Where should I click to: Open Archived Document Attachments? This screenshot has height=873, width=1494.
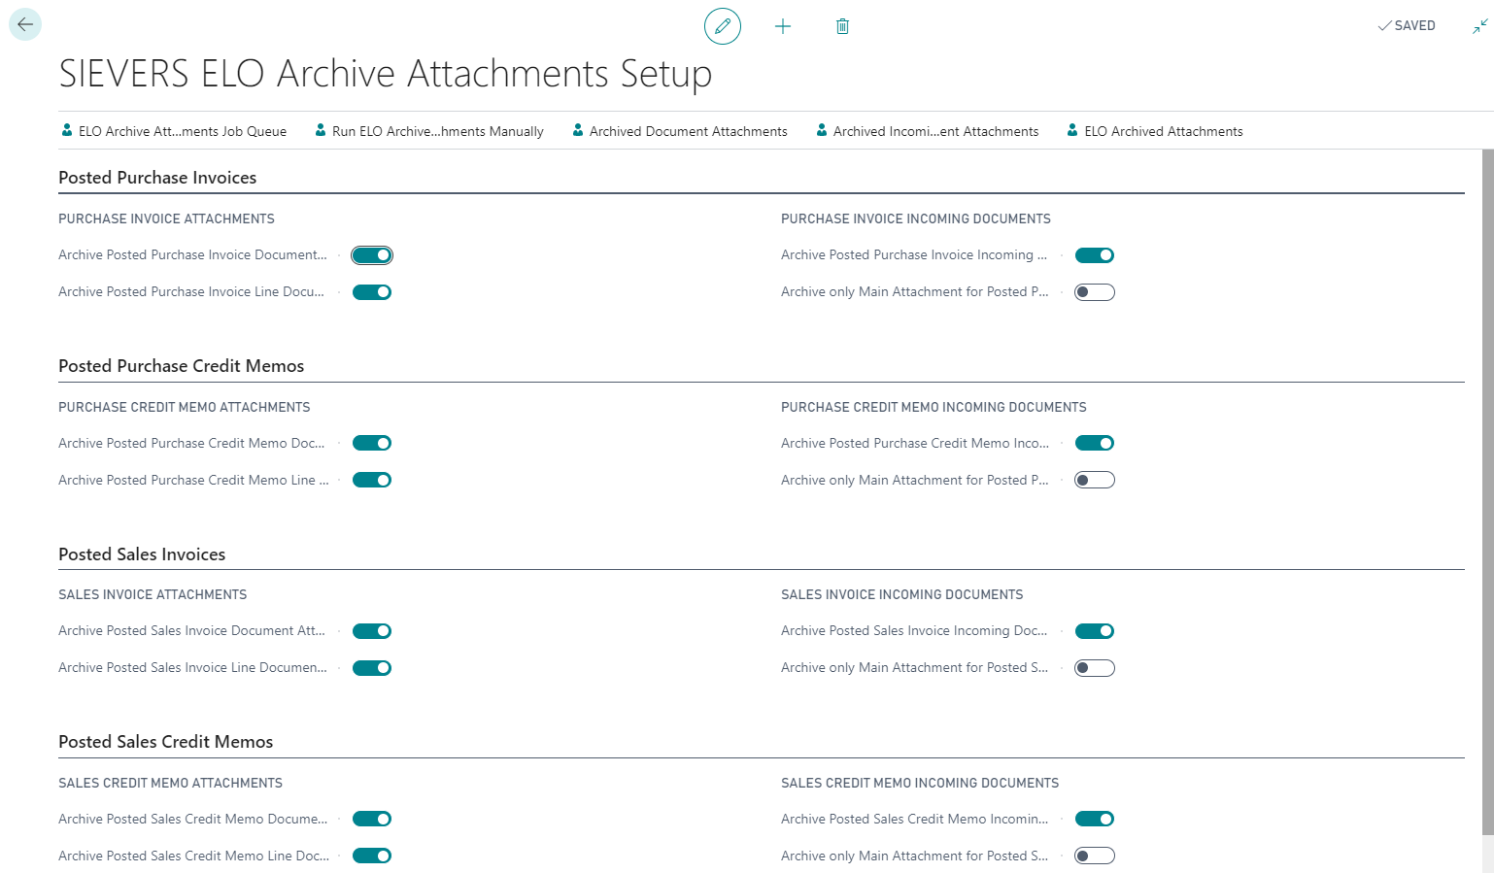pyautogui.click(x=679, y=131)
